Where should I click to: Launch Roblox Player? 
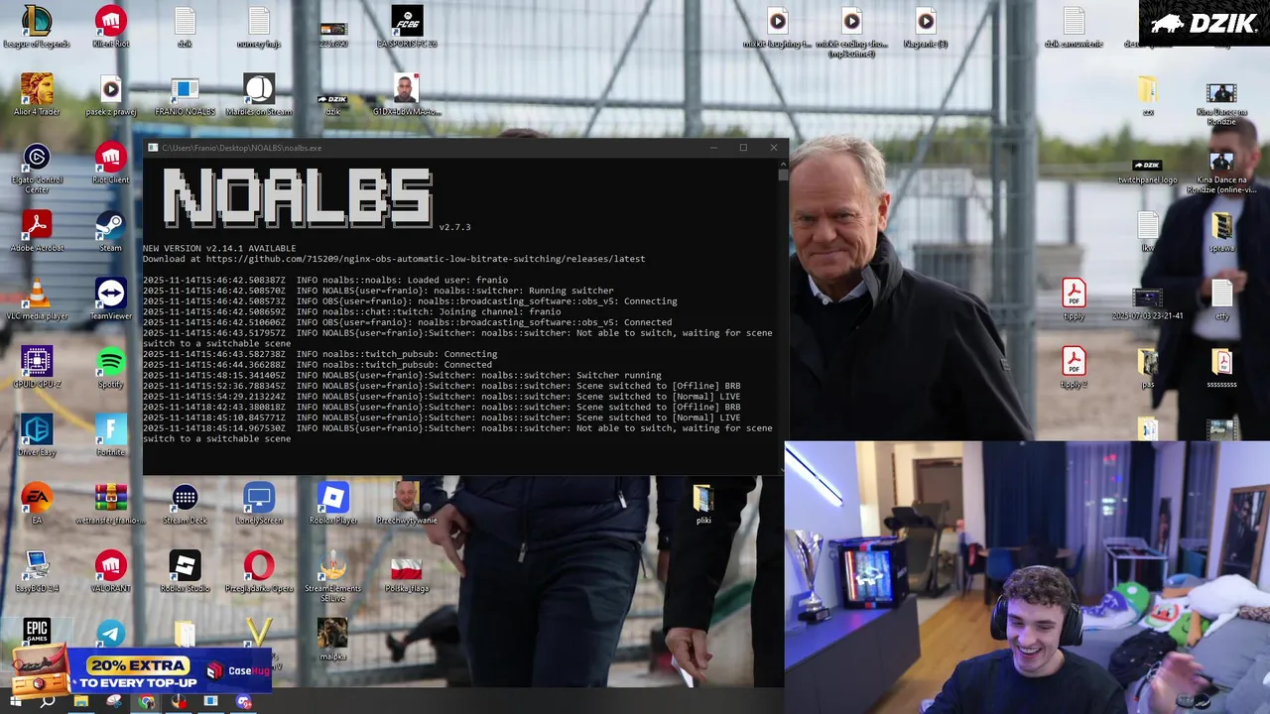pyautogui.click(x=332, y=503)
